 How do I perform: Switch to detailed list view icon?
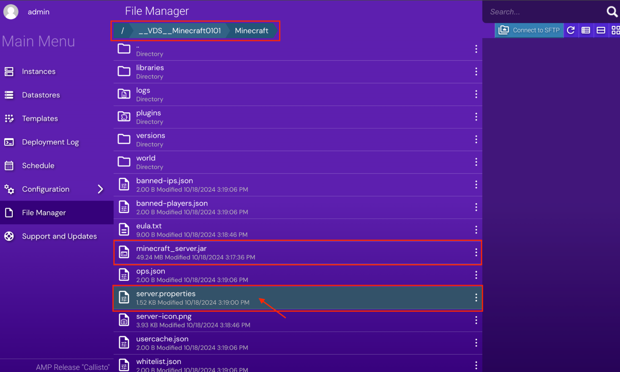[x=586, y=30]
